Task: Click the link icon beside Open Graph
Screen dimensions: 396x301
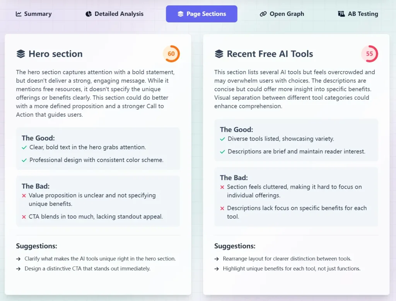Action: pos(263,14)
